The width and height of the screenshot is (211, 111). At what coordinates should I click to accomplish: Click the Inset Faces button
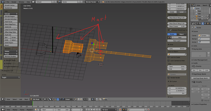point(11,22)
